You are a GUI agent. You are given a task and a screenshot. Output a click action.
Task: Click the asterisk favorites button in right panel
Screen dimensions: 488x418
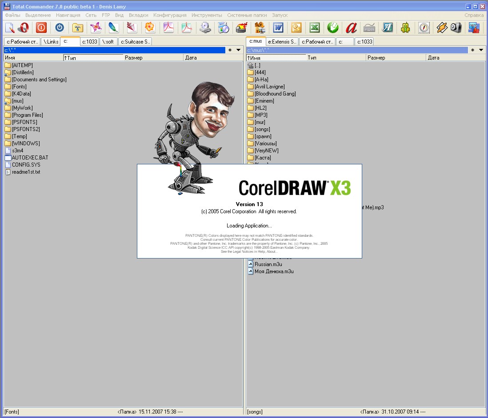tap(473, 50)
